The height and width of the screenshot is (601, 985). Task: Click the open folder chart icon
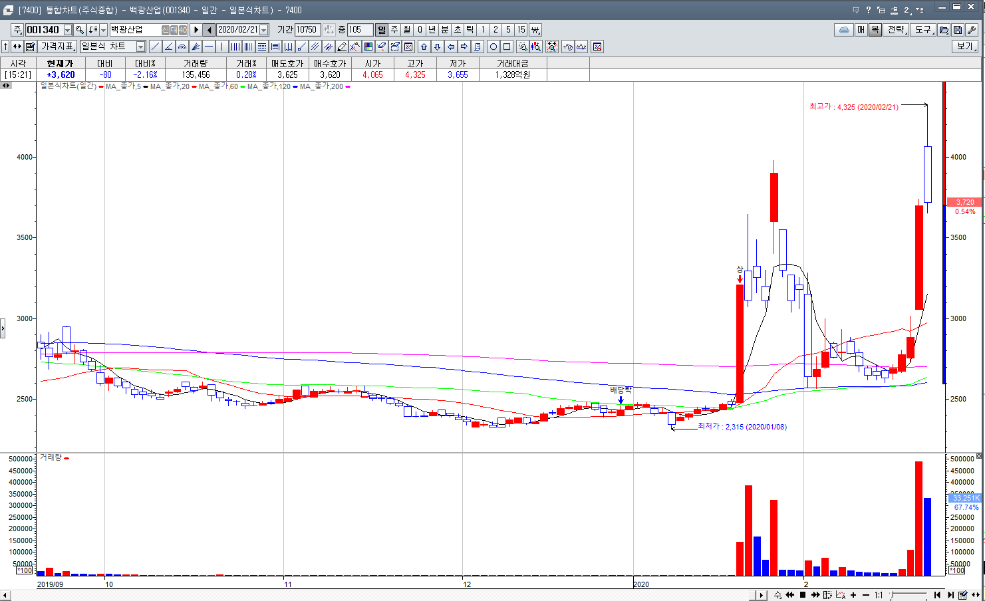pyautogui.click(x=944, y=30)
